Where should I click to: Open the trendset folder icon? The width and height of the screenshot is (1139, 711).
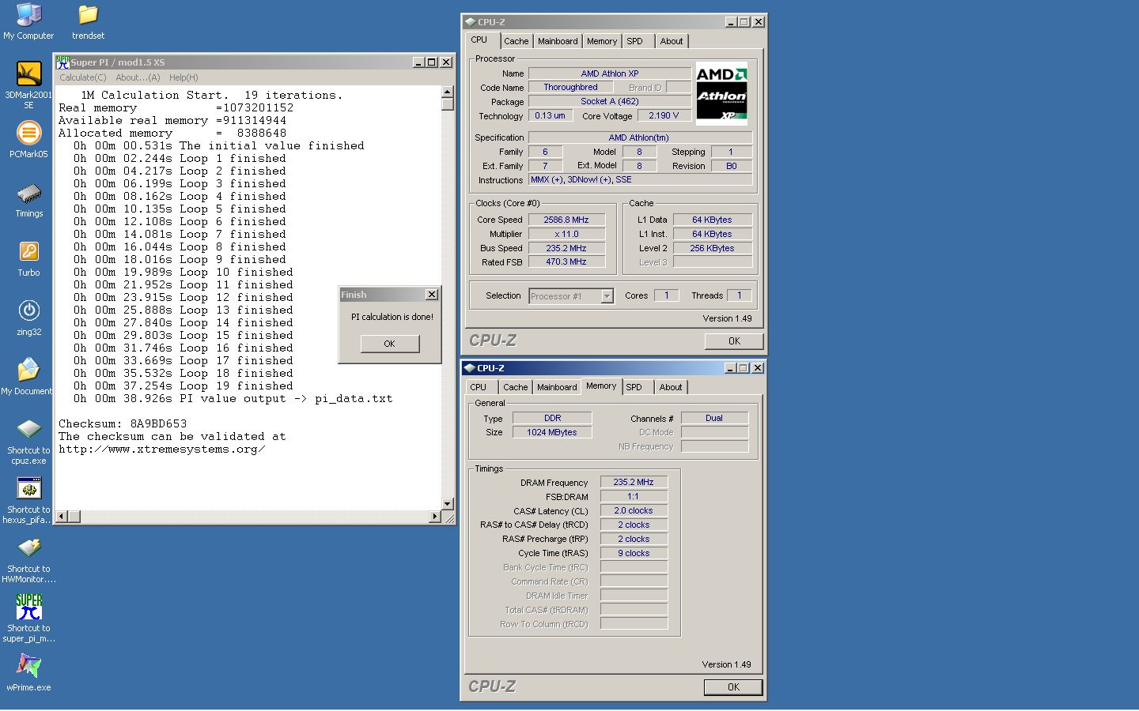point(88,14)
